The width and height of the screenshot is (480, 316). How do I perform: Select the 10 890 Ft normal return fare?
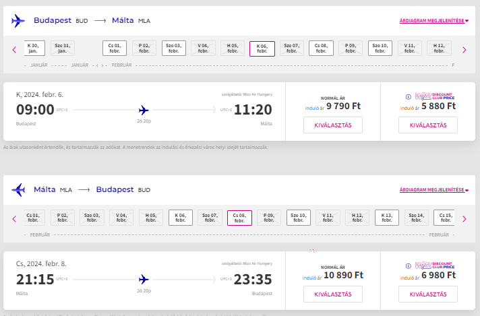pos(333,294)
